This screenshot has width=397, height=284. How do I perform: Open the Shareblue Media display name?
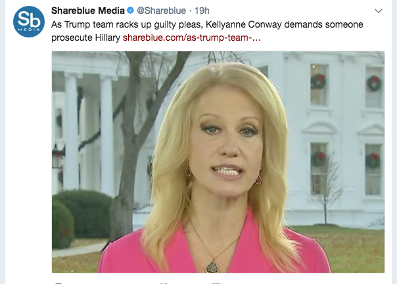pyautogui.click(x=88, y=11)
